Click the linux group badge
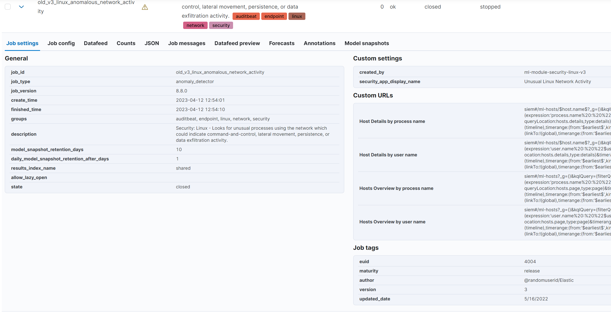 click(x=297, y=16)
